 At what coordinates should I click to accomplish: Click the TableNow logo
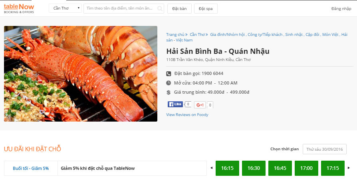pos(19,8)
